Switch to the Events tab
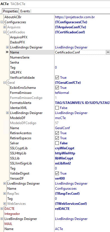Viewport: 110px width, 232px height. click(25, 11)
